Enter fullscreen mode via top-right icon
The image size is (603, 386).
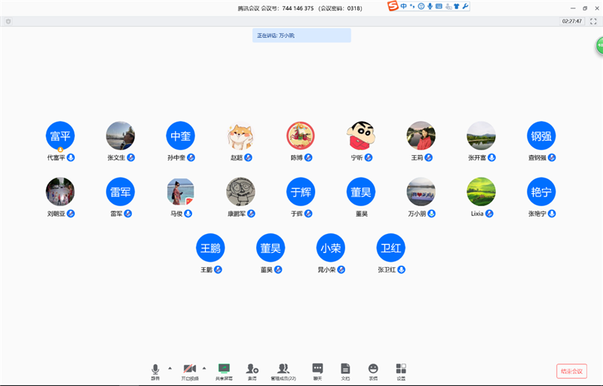(593, 21)
